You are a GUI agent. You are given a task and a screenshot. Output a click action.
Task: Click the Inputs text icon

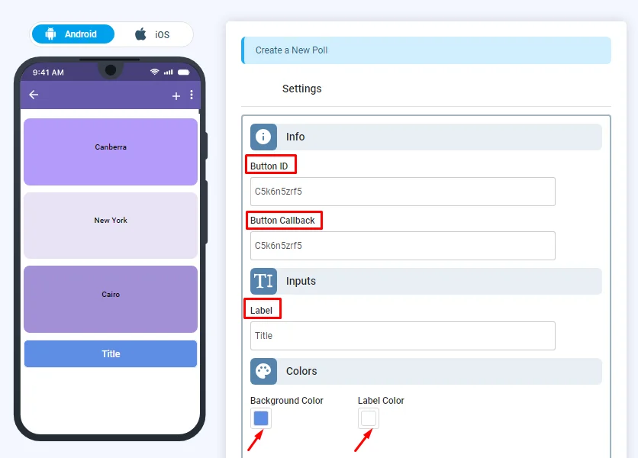[x=263, y=282]
